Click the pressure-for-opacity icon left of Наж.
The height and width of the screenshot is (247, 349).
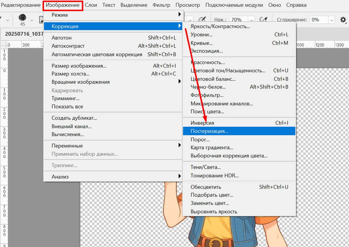(202, 20)
